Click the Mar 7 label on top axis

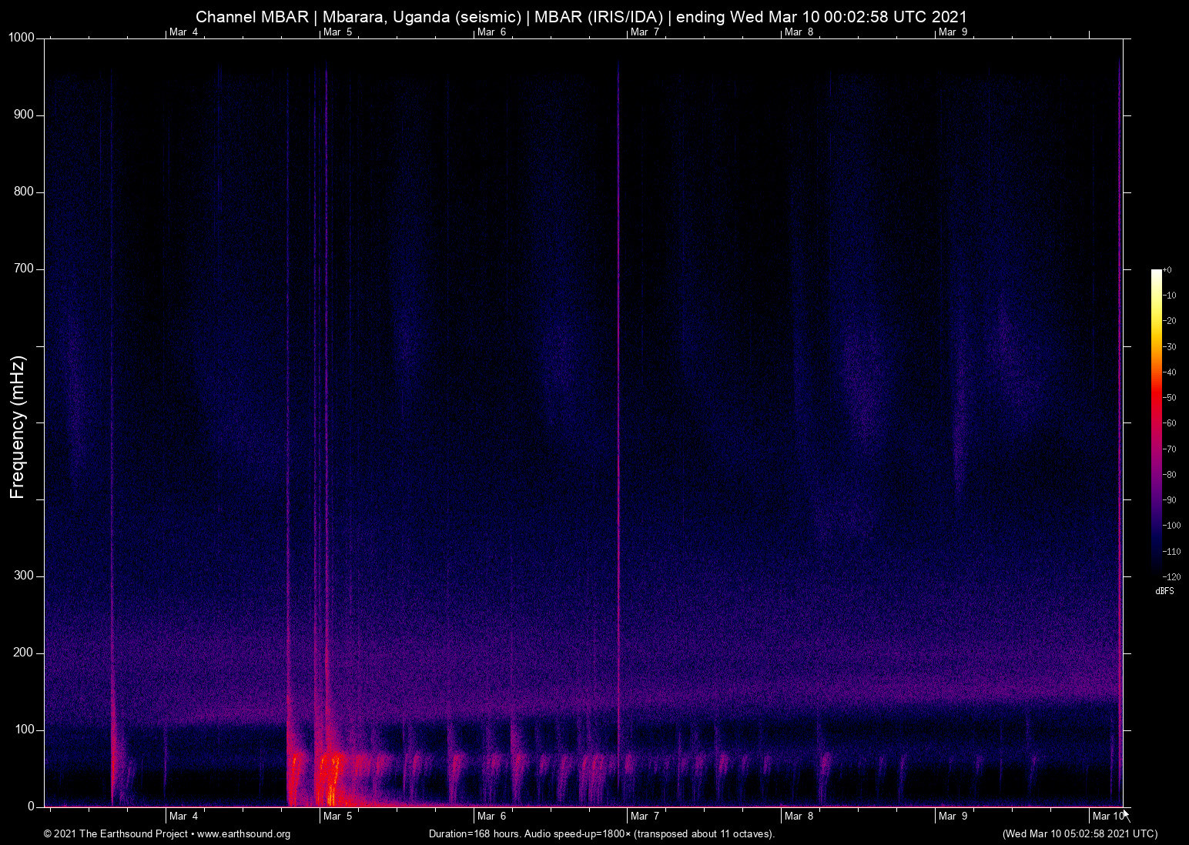coord(645,32)
